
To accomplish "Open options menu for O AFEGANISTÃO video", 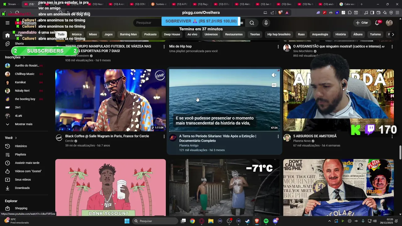I will [x=392, y=47].
